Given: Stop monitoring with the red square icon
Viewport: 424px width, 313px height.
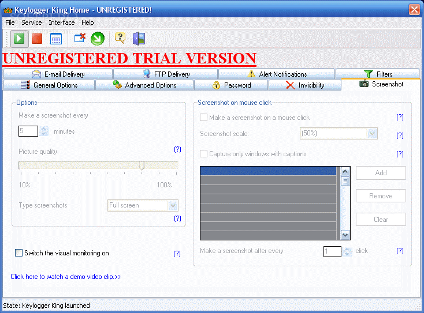Looking at the screenshot, I should [x=37, y=39].
